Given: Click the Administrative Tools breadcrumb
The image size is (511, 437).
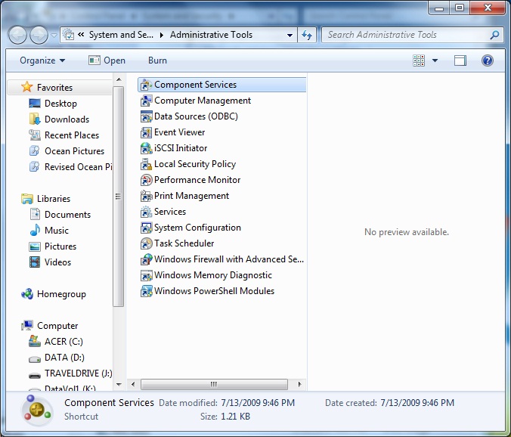Looking at the screenshot, I should [x=211, y=35].
